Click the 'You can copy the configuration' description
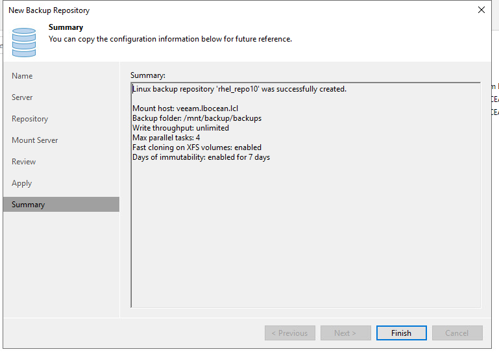This screenshot has width=499, height=356. click(x=170, y=39)
